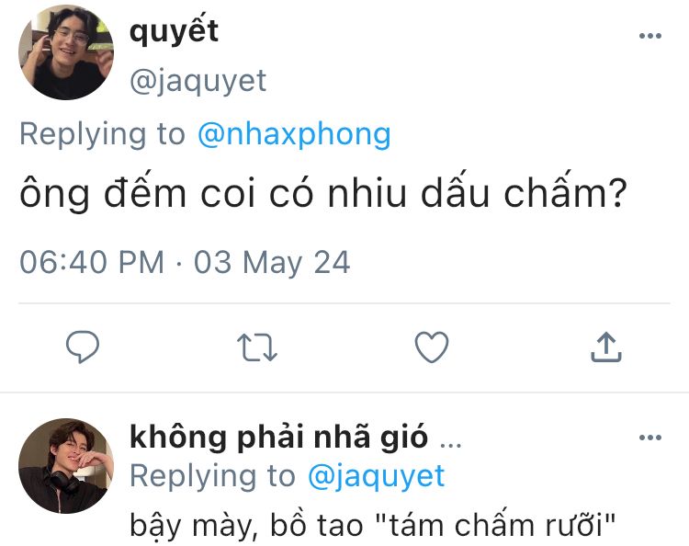
Task: Open không phải nhã gió's profile avatar
Action: click(66, 466)
